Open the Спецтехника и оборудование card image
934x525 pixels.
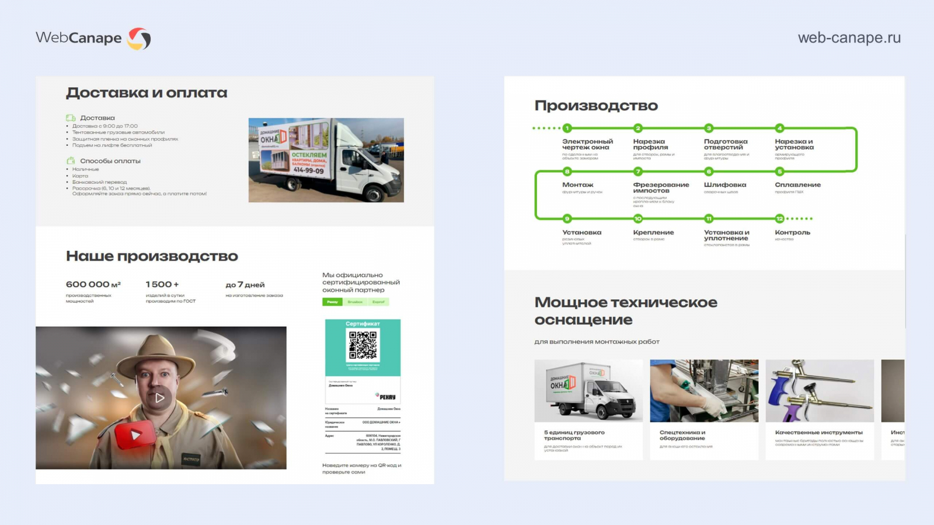[x=704, y=391]
